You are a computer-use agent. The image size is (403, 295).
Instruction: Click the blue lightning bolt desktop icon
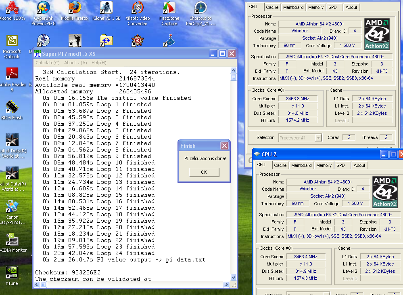[44, 40]
